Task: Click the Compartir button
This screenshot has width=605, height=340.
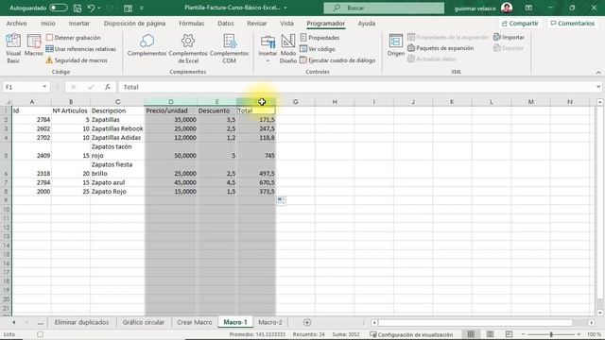Action: [520, 23]
